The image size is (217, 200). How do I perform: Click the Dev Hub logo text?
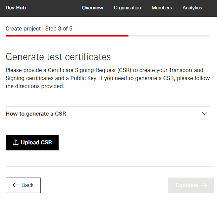pyautogui.click(x=16, y=8)
